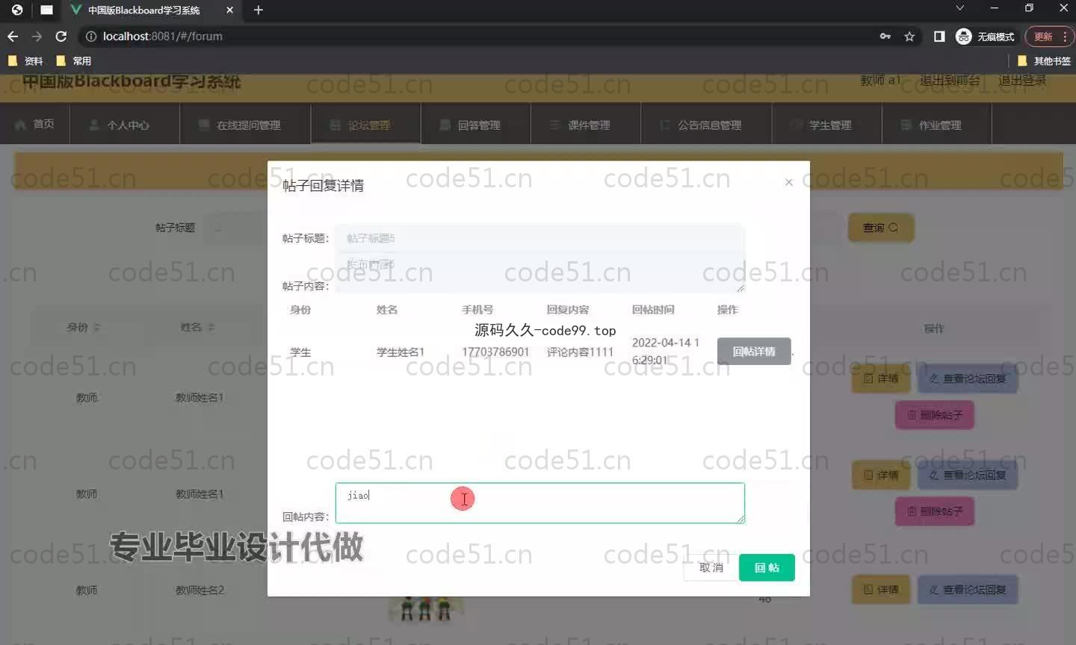
Task: Open a new browser tab
Action: 259,10
